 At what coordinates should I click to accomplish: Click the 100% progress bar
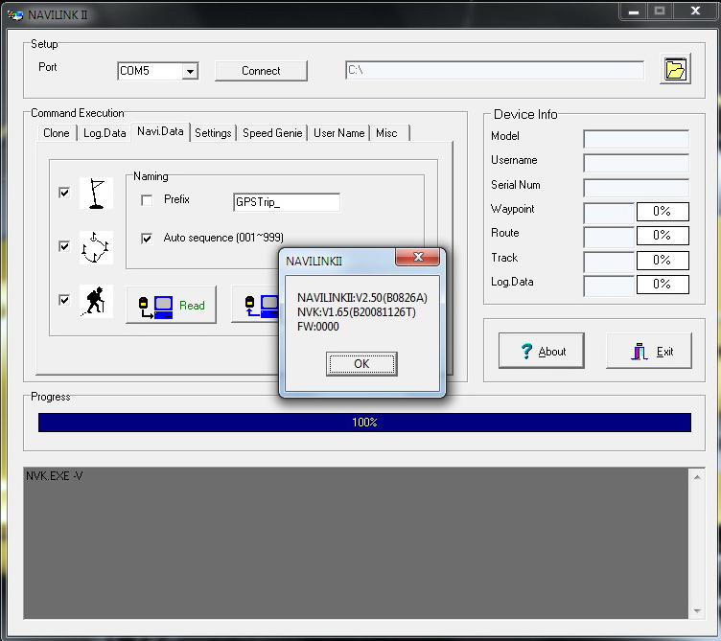click(364, 423)
